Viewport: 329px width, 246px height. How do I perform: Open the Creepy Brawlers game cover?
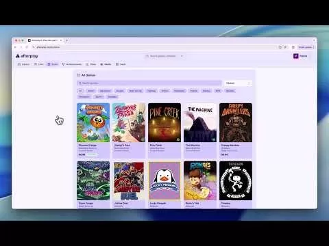click(x=236, y=122)
